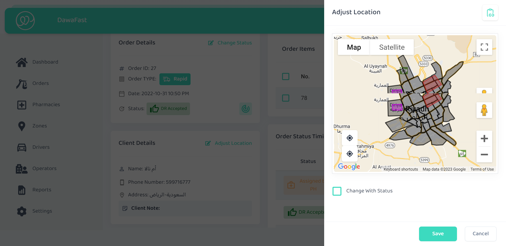Save the adjusted location
Screen dimensions: 506x246
pyautogui.click(x=438, y=234)
